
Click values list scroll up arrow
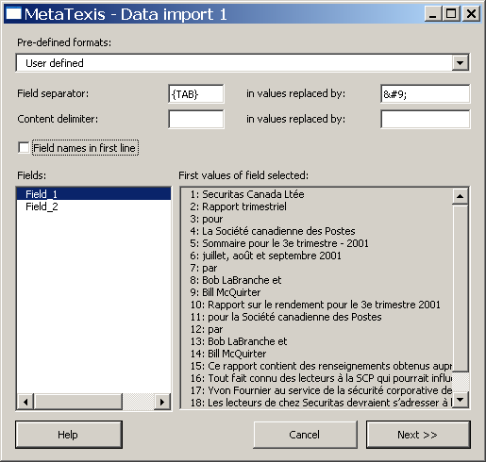point(460,196)
